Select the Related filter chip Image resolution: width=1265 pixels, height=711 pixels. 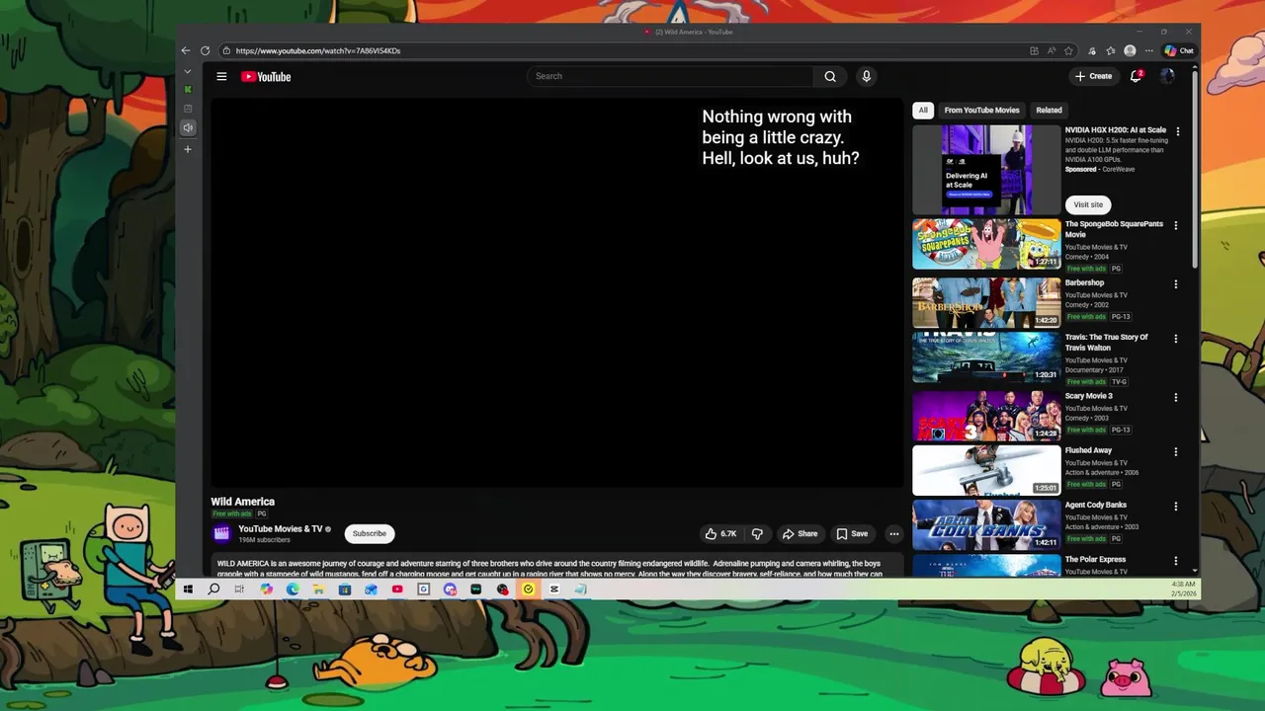pyautogui.click(x=1049, y=111)
